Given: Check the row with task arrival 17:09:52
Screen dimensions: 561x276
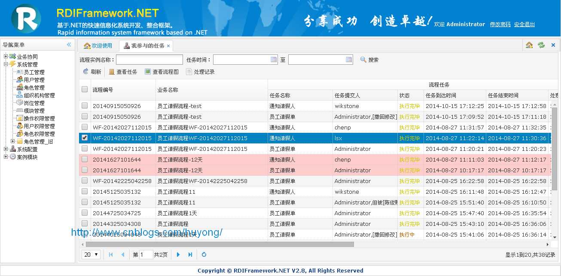Looking at the screenshot, I should point(85,116).
